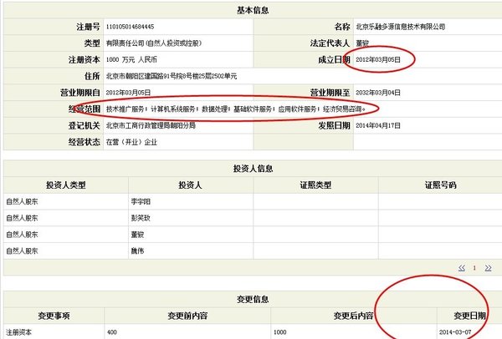The height and width of the screenshot is (339, 502).
Task: Click the 投资人信息 section header
Action: point(253,169)
